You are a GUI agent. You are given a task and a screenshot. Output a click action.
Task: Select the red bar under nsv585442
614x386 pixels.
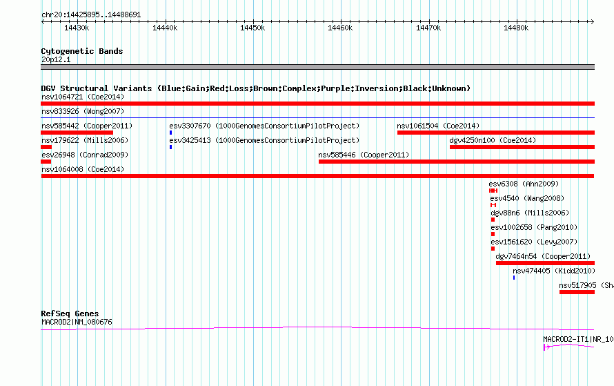[x=77, y=133]
